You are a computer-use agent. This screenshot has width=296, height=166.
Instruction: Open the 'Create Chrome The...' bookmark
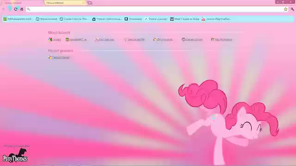tap(74, 19)
